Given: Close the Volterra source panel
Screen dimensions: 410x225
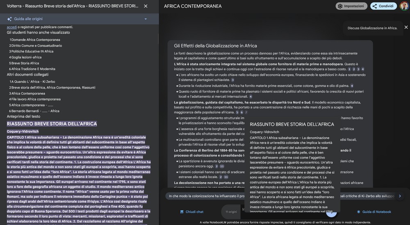Looking at the screenshot, I should pos(146,6).
